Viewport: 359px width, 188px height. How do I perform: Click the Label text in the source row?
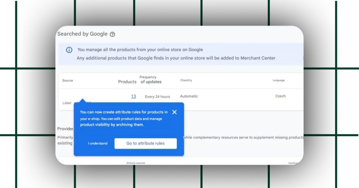click(x=67, y=103)
